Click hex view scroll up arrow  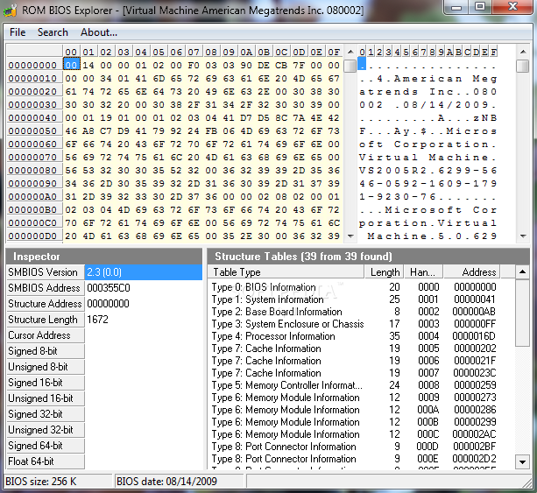[x=350, y=52]
